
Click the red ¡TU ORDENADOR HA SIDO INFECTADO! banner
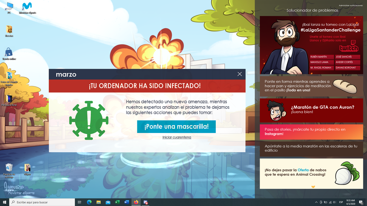[147, 86]
